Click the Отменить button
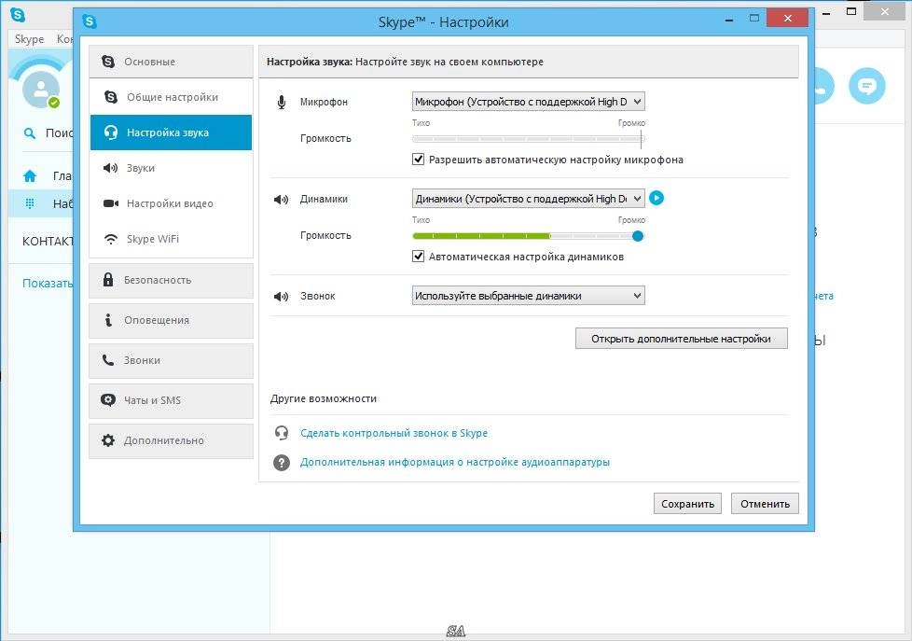The height and width of the screenshot is (641, 912). 765,504
